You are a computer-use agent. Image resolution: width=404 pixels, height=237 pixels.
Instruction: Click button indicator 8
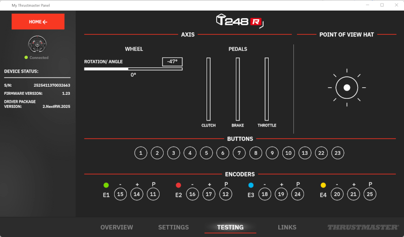coord(256,153)
